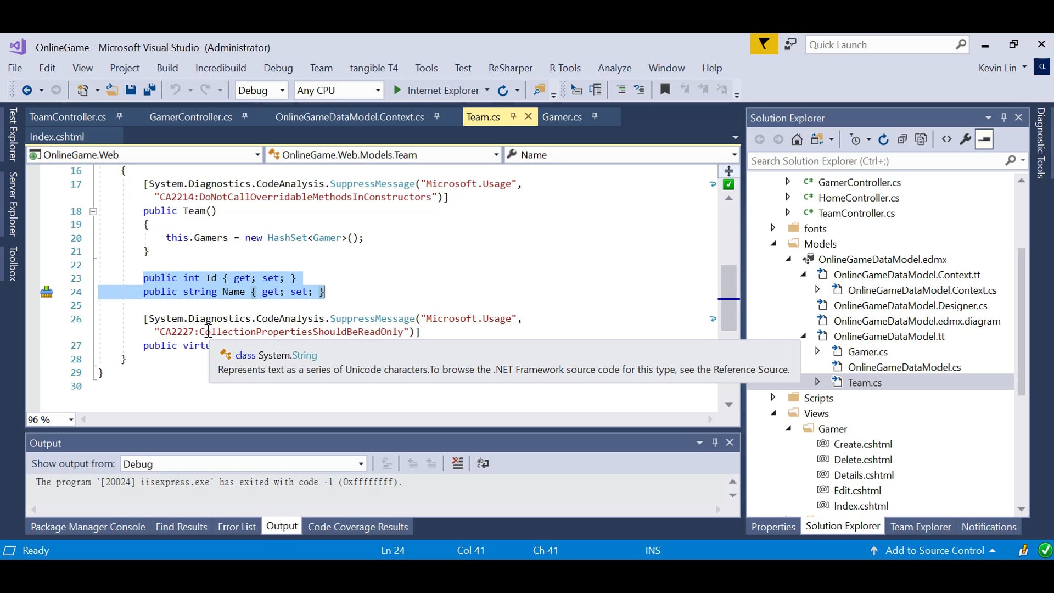Save all files using Save All icon
1054x593 pixels.
pyautogui.click(x=150, y=90)
